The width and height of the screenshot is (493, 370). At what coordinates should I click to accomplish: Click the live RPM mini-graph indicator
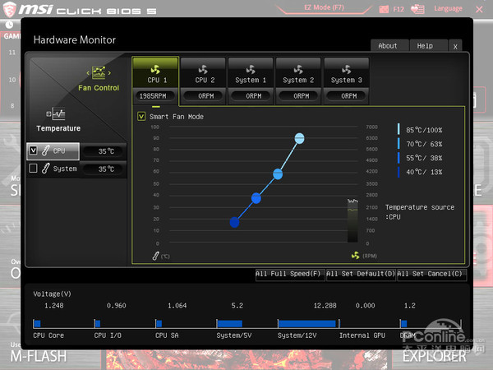pos(352,220)
